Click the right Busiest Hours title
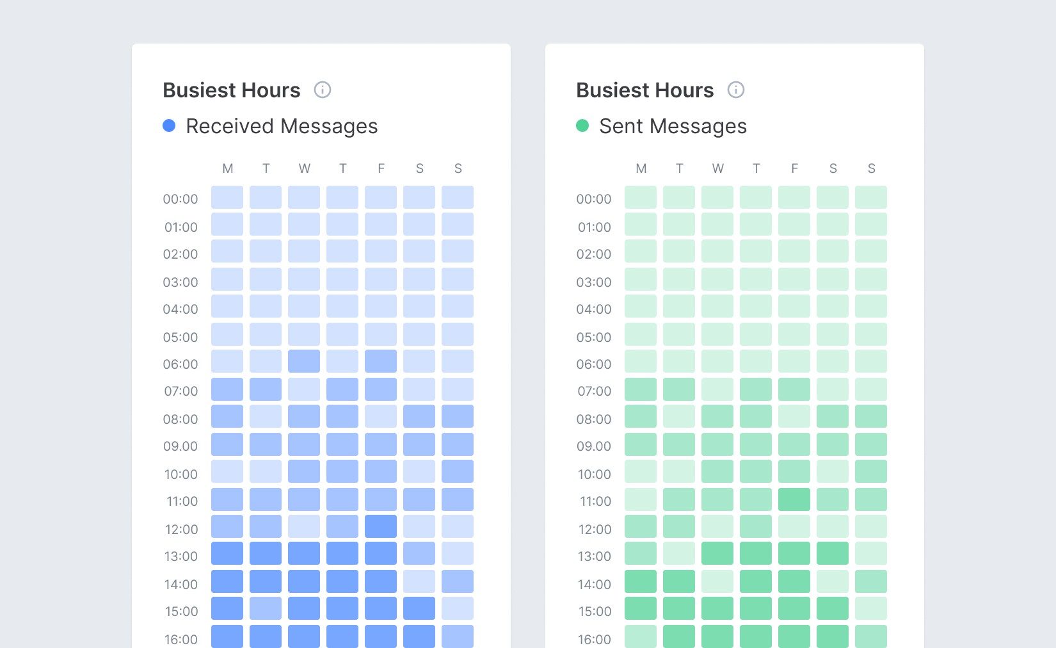The width and height of the screenshot is (1056, 648). coord(644,90)
